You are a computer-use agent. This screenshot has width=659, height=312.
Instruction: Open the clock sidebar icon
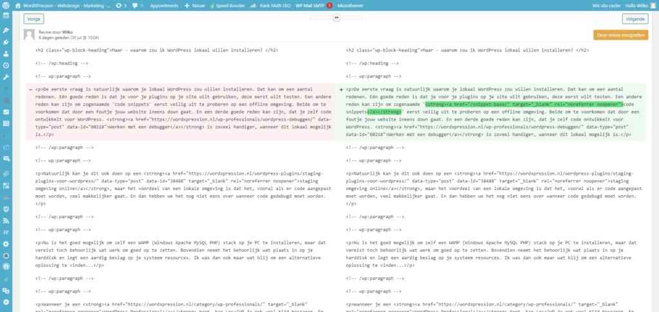pos(6,66)
